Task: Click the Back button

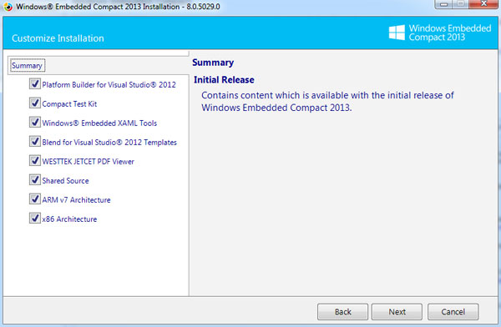Action: pyautogui.click(x=342, y=312)
